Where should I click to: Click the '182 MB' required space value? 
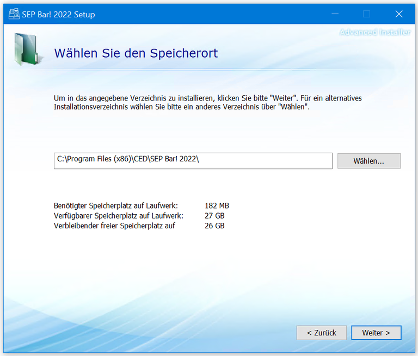point(217,206)
